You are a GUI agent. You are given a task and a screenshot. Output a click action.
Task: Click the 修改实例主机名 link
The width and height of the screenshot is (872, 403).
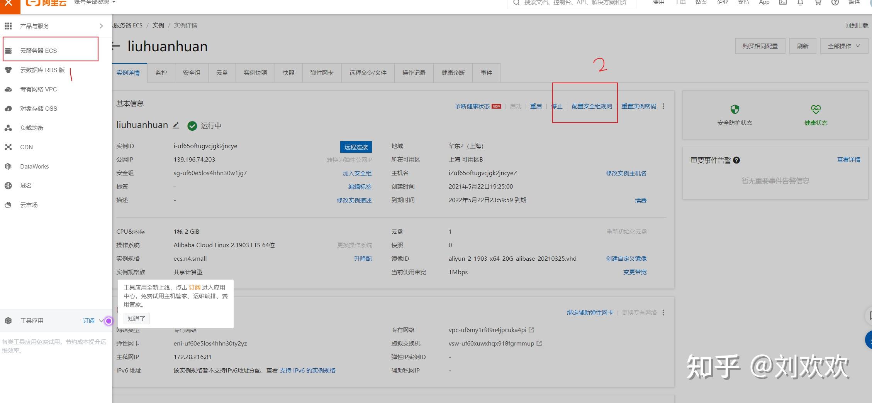pos(626,173)
